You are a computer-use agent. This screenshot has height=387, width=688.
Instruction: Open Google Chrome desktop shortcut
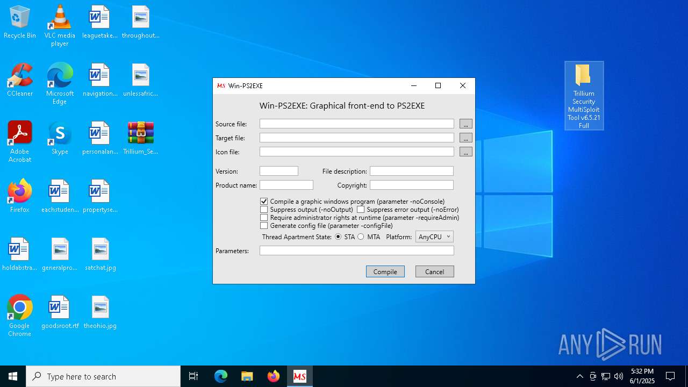coord(20,316)
